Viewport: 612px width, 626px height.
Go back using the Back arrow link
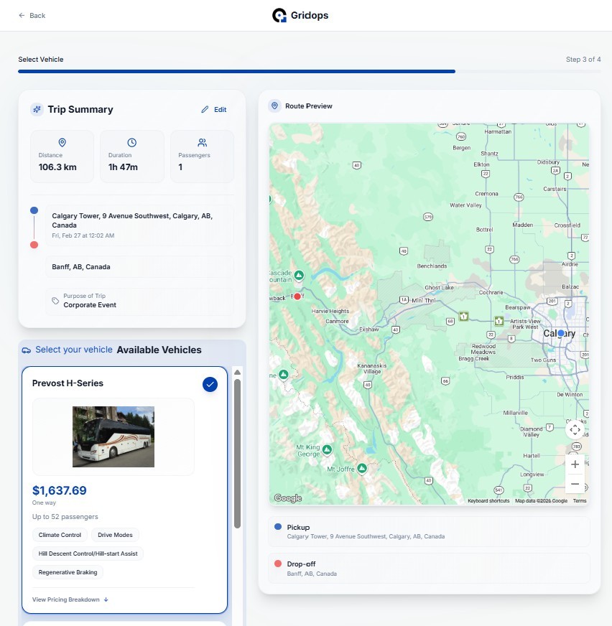[32, 16]
